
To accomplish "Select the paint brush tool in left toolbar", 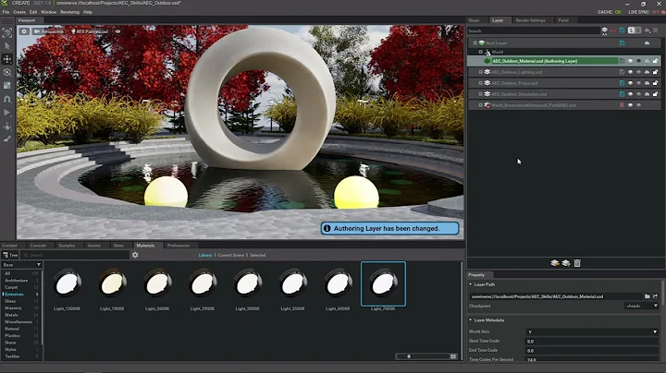I will point(7,139).
